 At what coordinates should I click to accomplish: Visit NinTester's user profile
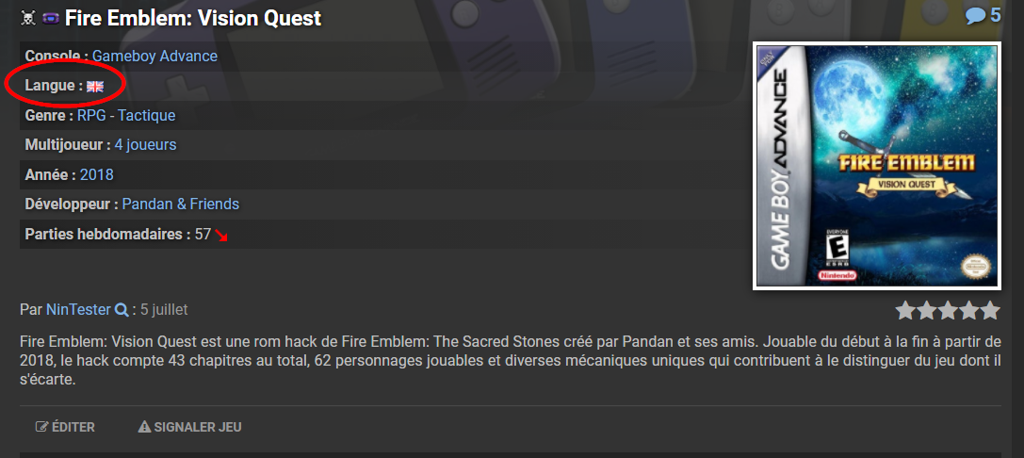(78, 309)
